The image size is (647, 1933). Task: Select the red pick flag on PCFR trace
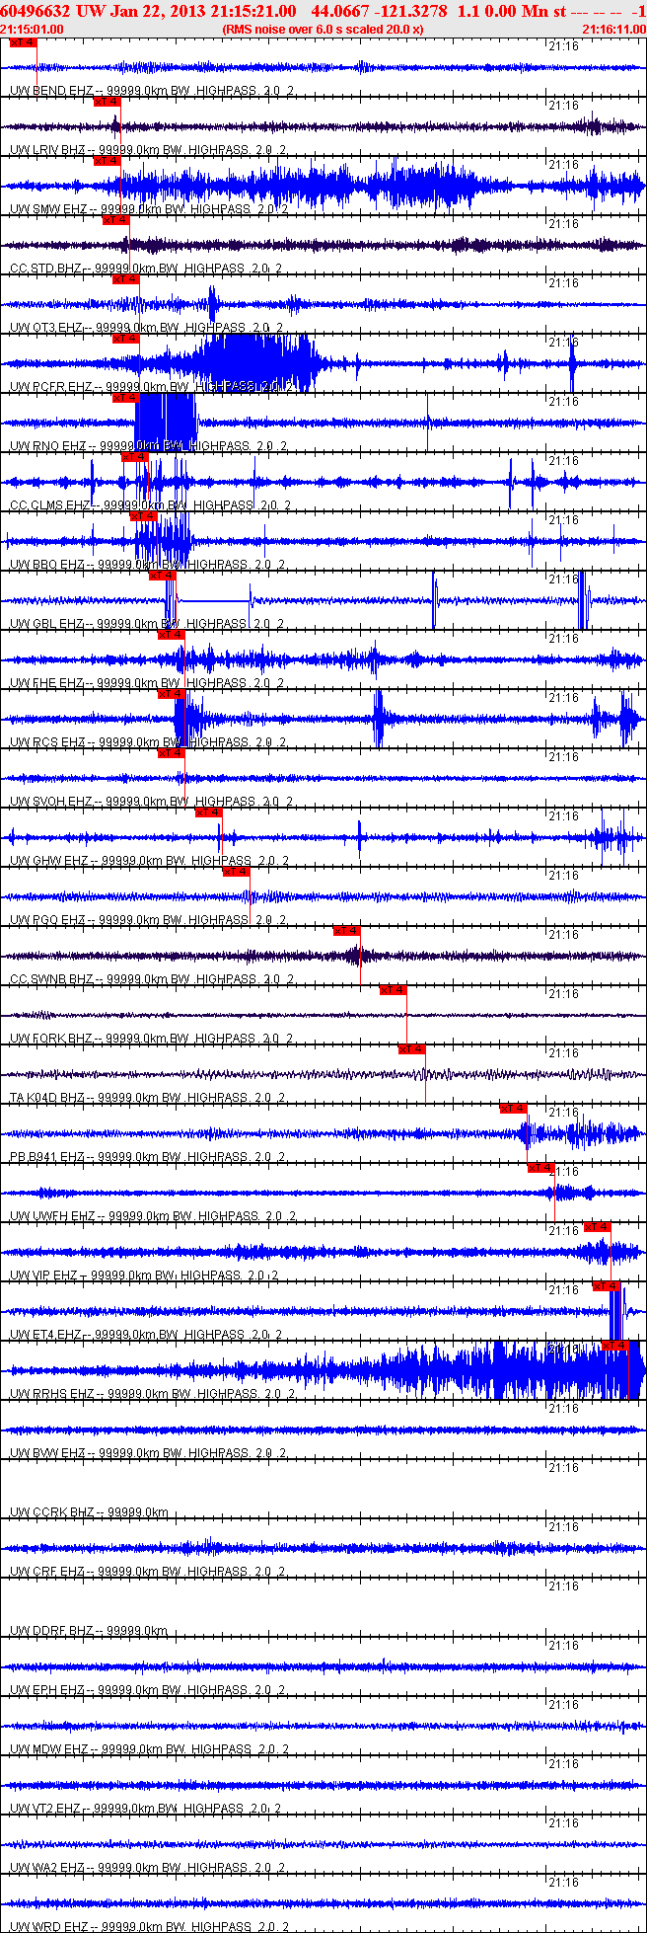125,339
